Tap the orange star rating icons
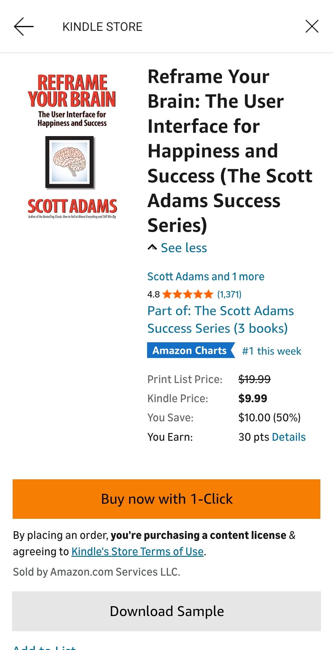The image size is (333, 650). 187,294
